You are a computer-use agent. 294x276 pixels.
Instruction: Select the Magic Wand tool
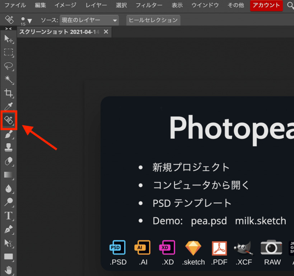(9, 80)
